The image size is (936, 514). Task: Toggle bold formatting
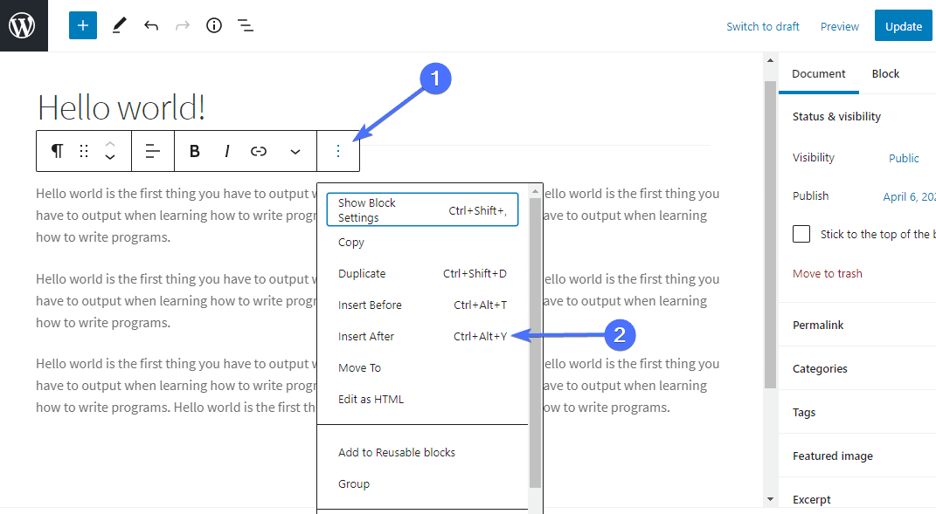click(x=195, y=152)
